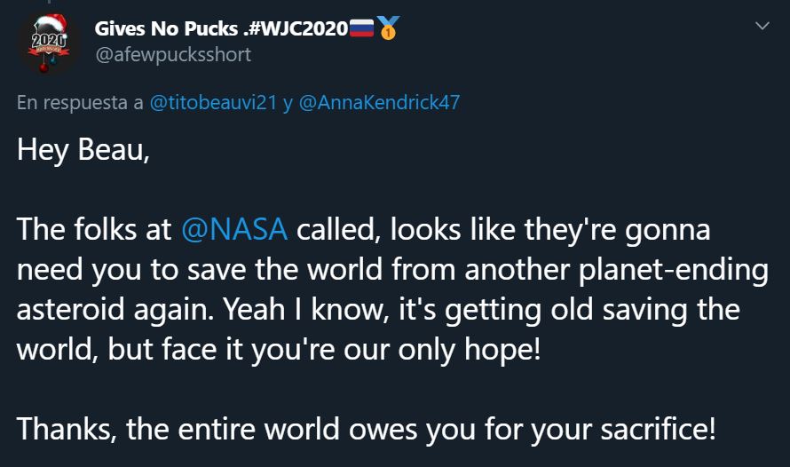The image size is (790, 467).
Task: Open the @NASA mention in the tweet
Action: coord(234,229)
